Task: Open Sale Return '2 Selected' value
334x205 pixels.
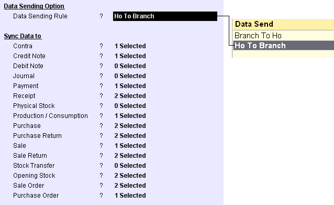Action: pos(130,156)
